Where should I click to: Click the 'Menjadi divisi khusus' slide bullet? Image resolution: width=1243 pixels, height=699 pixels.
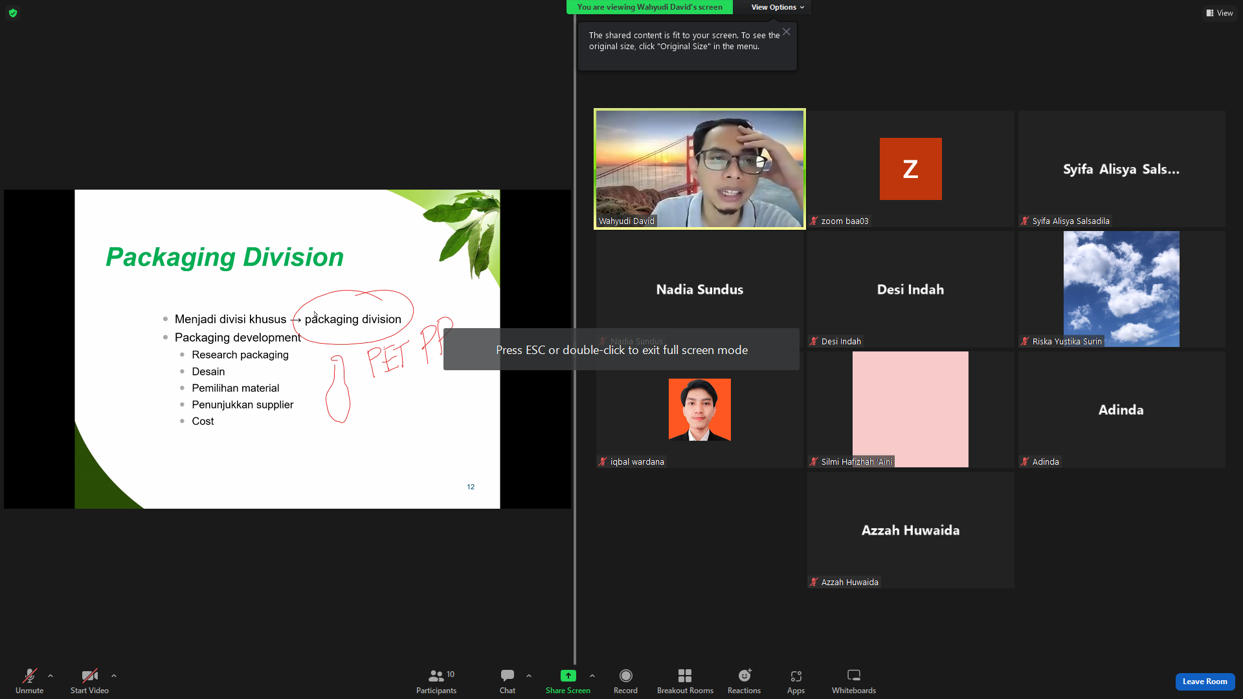[x=230, y=319]
